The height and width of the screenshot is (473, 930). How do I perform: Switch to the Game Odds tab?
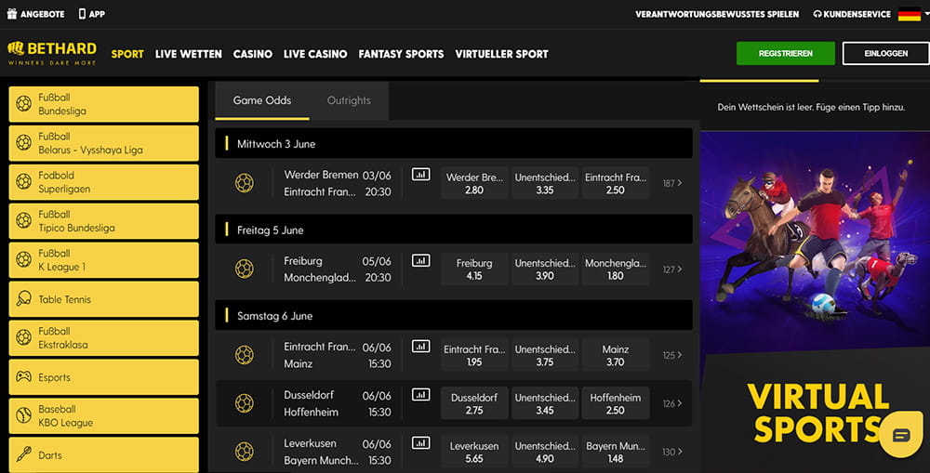pos(262,100)
